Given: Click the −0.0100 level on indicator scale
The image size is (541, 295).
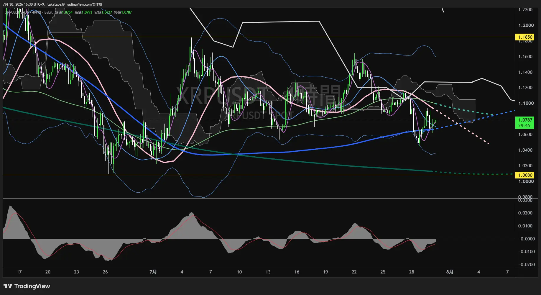Looking at the screenshot, I should pos(526,252).
